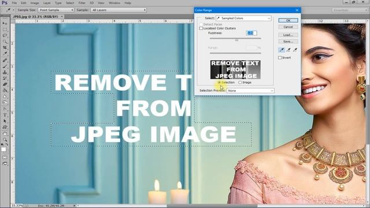Screen dimensions: 370x208
Task: Select the Hand tool
Action: pyautogui.click(x=5, y=133)
